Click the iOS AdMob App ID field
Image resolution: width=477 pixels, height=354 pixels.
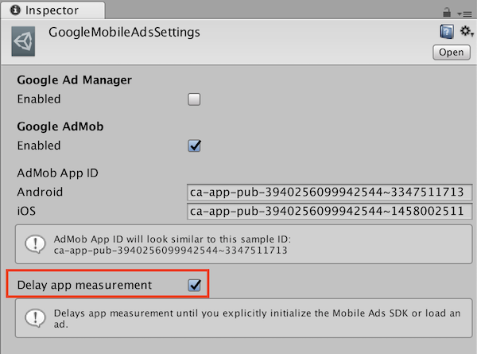point(329,211)
